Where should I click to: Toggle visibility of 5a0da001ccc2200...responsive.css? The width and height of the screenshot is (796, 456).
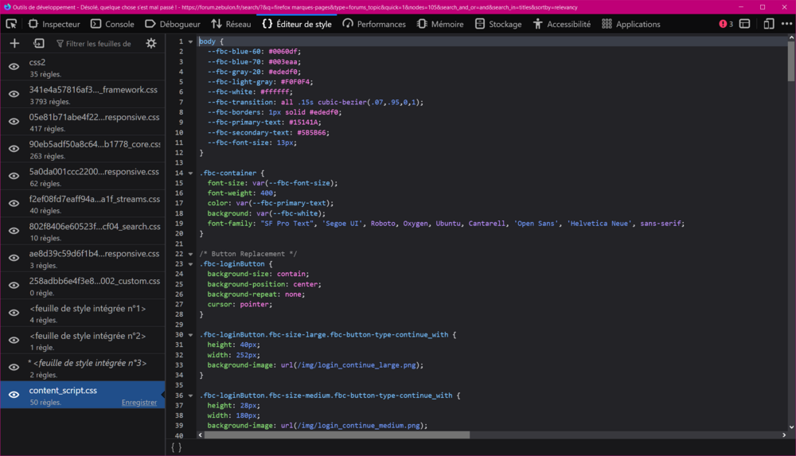(x=14, y=176)
